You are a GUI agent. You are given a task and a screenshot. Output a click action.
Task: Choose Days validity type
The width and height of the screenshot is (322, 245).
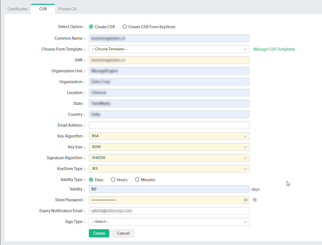tap(91, 180)
